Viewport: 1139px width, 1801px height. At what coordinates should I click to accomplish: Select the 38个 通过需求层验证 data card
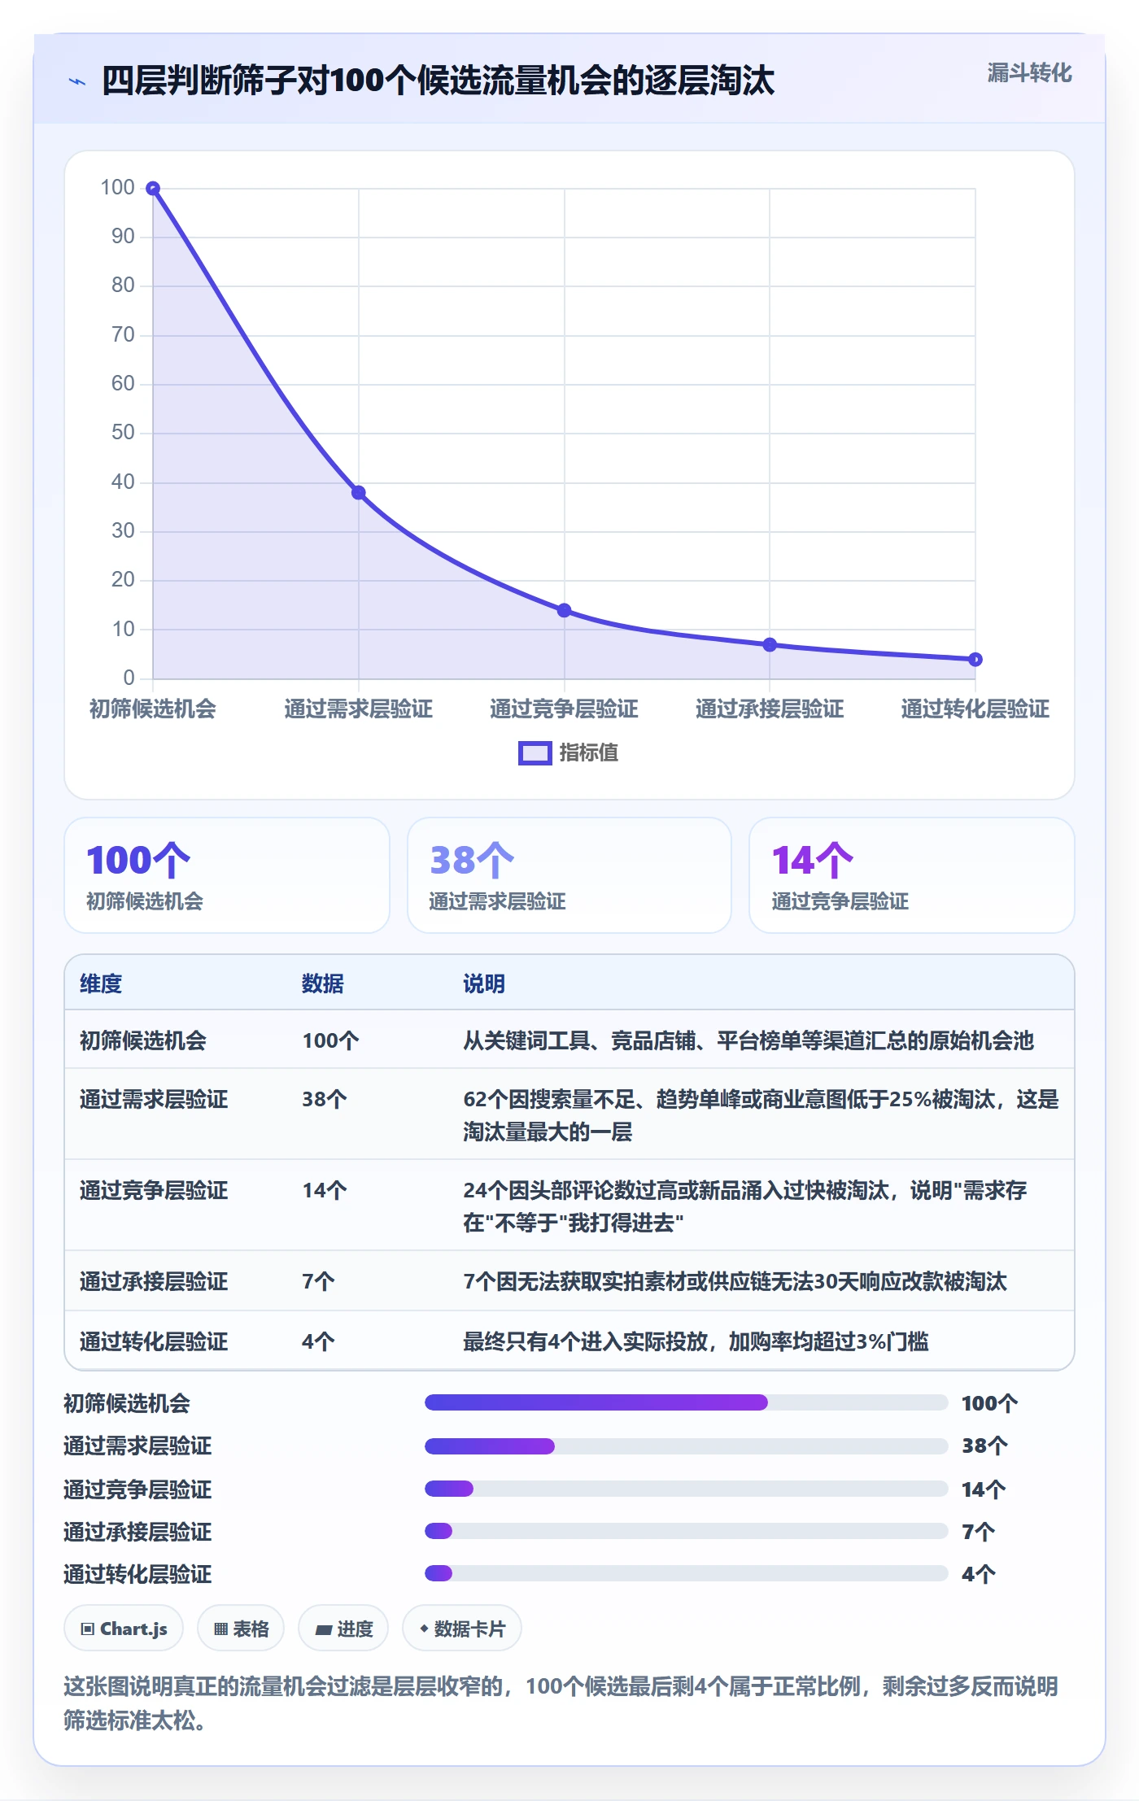[x=569, y=875]
